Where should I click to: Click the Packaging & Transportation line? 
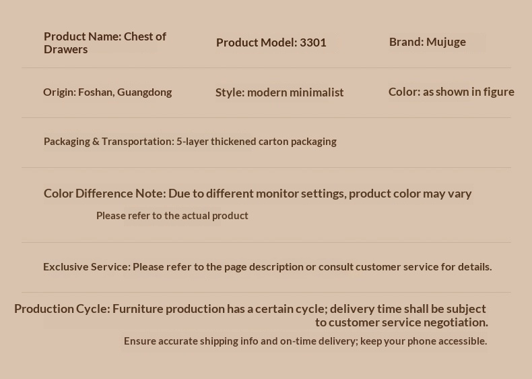tap(189, 142)
